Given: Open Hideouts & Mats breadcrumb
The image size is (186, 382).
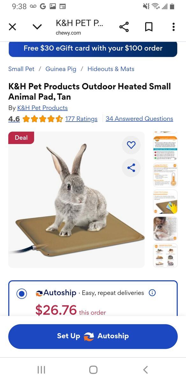Looking at the screenshot, I should click(111, 69).
